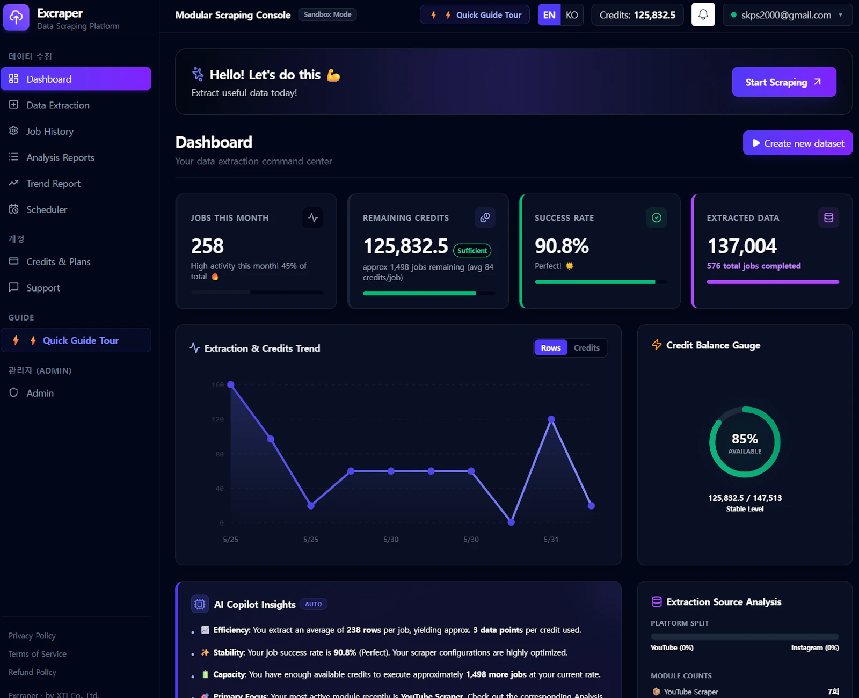The width and height of the screenshot is (859, 698).
Task: Open Trend Report page
Action: (76, 183)
